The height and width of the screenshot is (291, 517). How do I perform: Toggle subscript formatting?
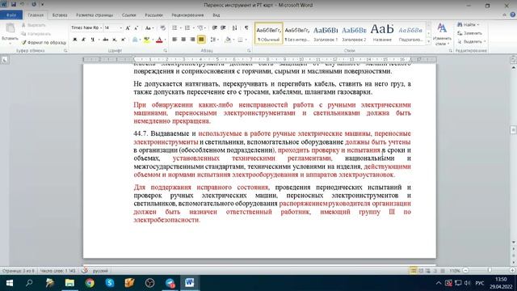point(115,40)
